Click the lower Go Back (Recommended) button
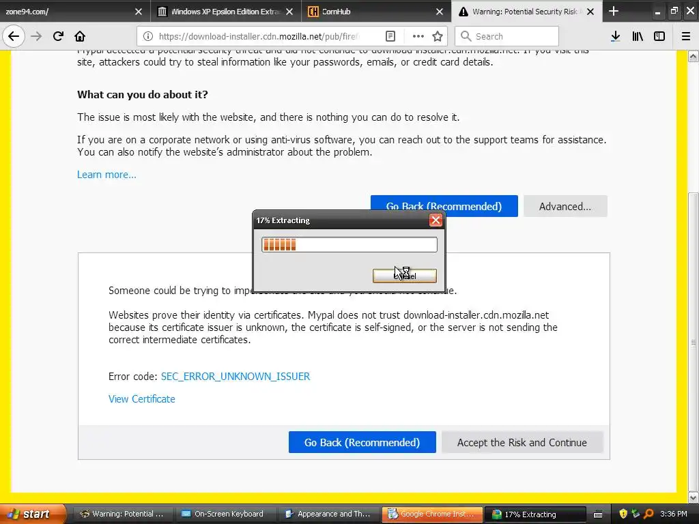This screenshot has height=524, width=699. [362, 442]
